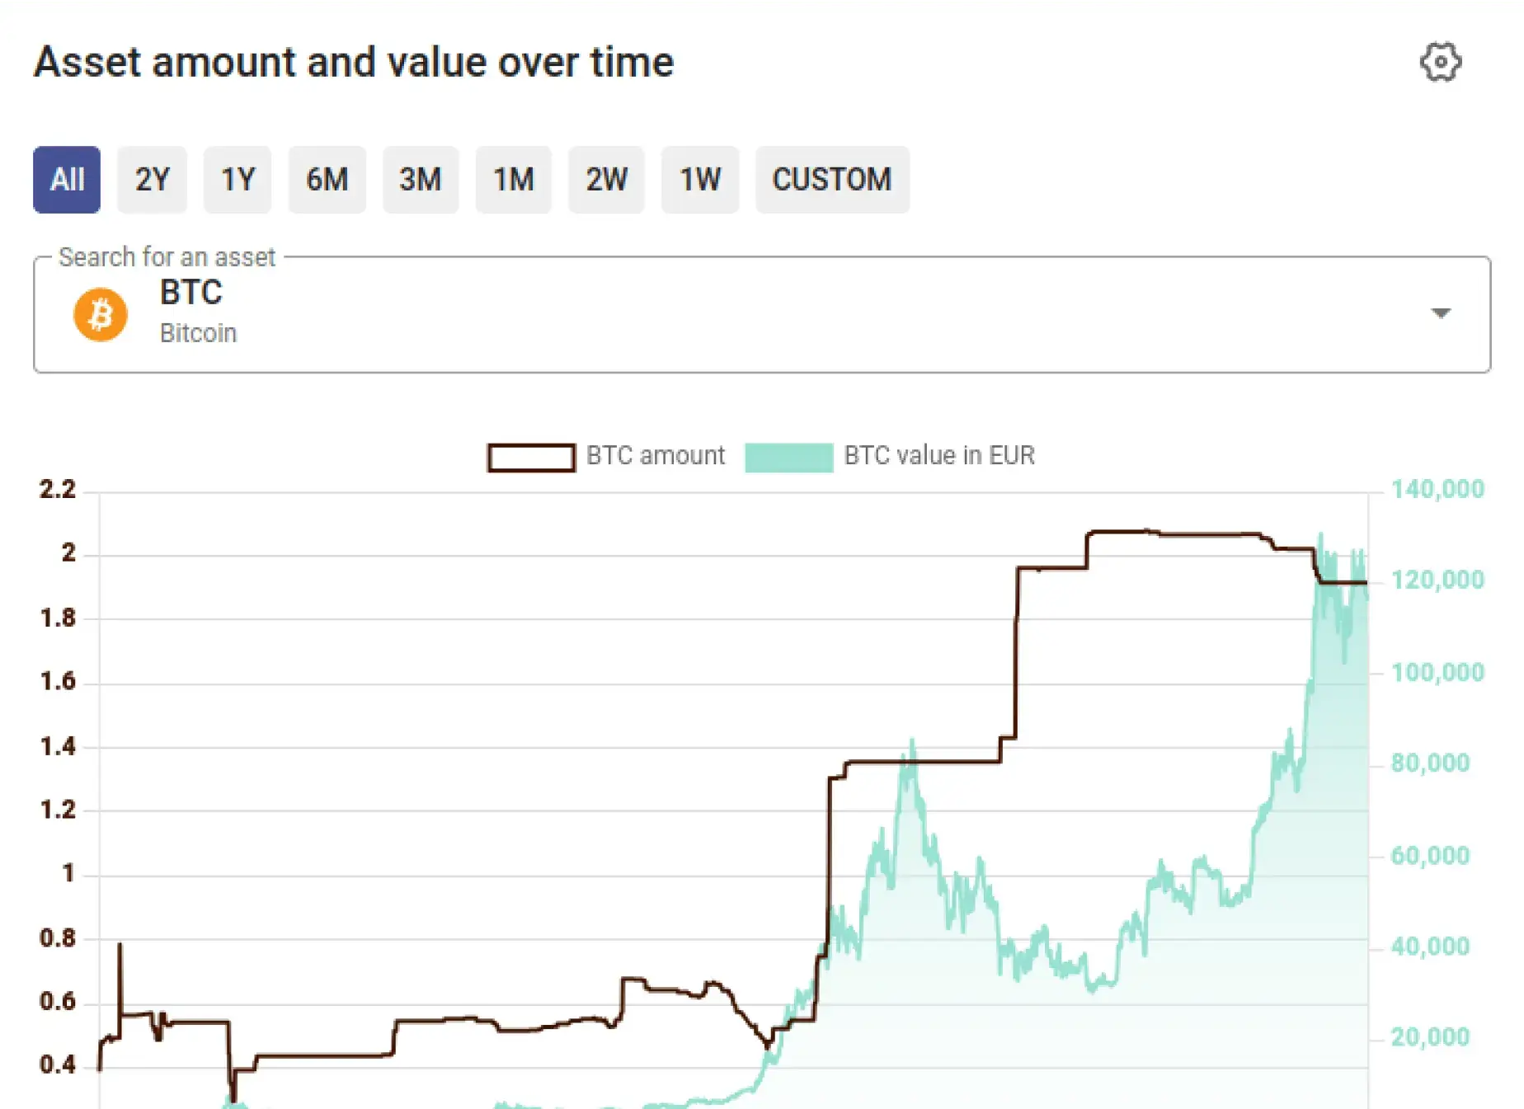The height and width of the screenshot is (1109, 1524).
Task: Select the 2Y time range
Action: (152, 180)
